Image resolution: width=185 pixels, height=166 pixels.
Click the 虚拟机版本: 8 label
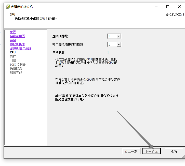(x=175, y=14)
